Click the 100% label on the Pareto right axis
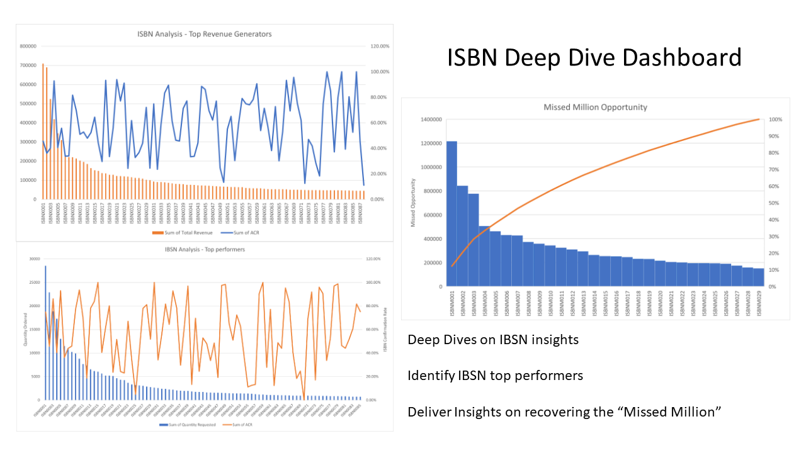 click(x=775, y=120)
